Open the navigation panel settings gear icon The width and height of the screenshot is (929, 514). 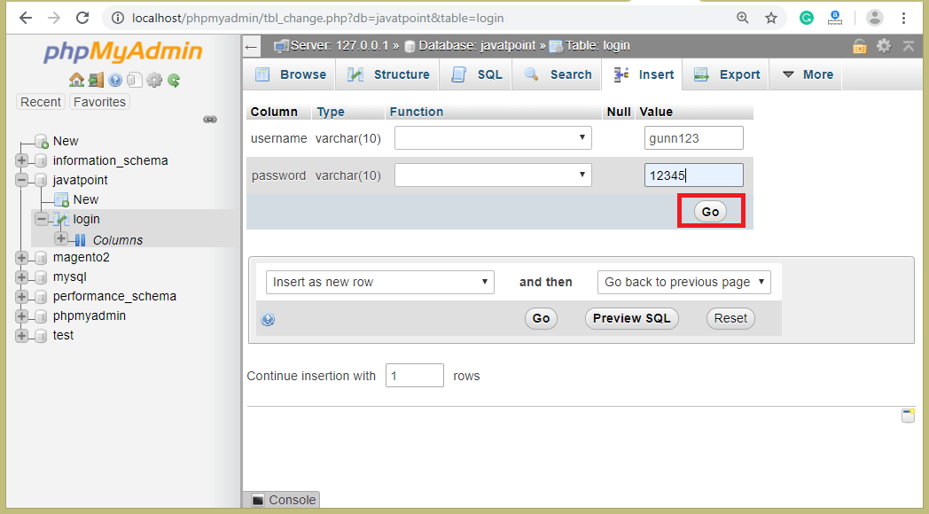(154, 80)
